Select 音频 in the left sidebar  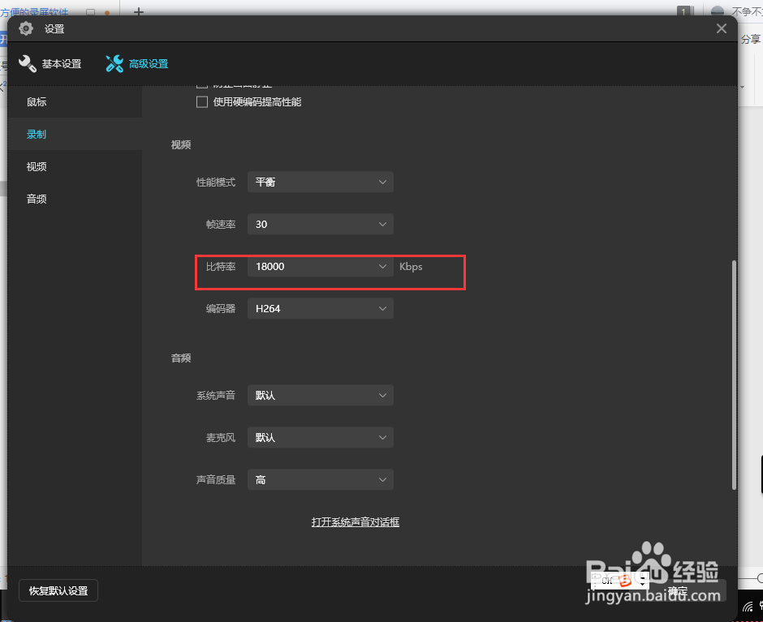coord(37,198)
